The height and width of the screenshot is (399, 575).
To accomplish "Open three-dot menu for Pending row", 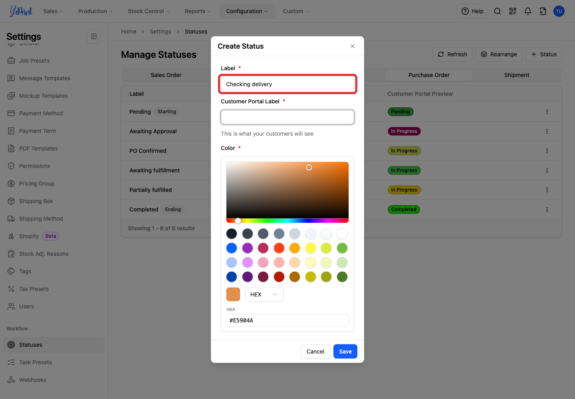I will (547, 112).
